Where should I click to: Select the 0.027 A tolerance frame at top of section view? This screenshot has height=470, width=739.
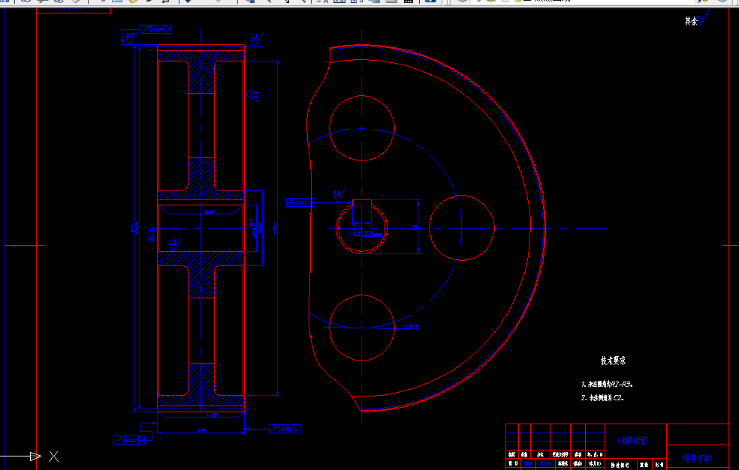click(x=155, y=30)
